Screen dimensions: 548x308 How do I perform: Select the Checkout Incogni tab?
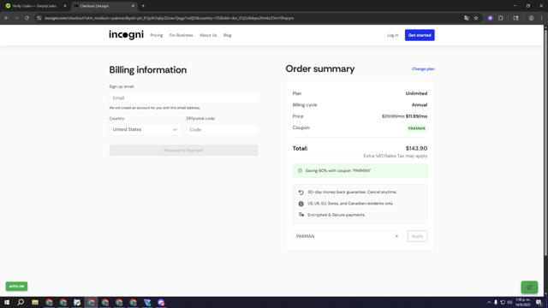[x=104, y=6]
